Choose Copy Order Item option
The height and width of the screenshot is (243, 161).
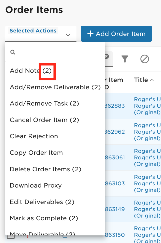36,153
